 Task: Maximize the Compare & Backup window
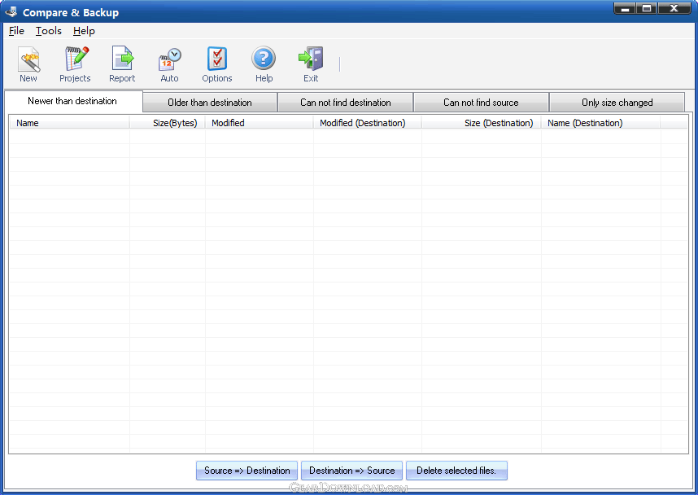coord(647,8)
